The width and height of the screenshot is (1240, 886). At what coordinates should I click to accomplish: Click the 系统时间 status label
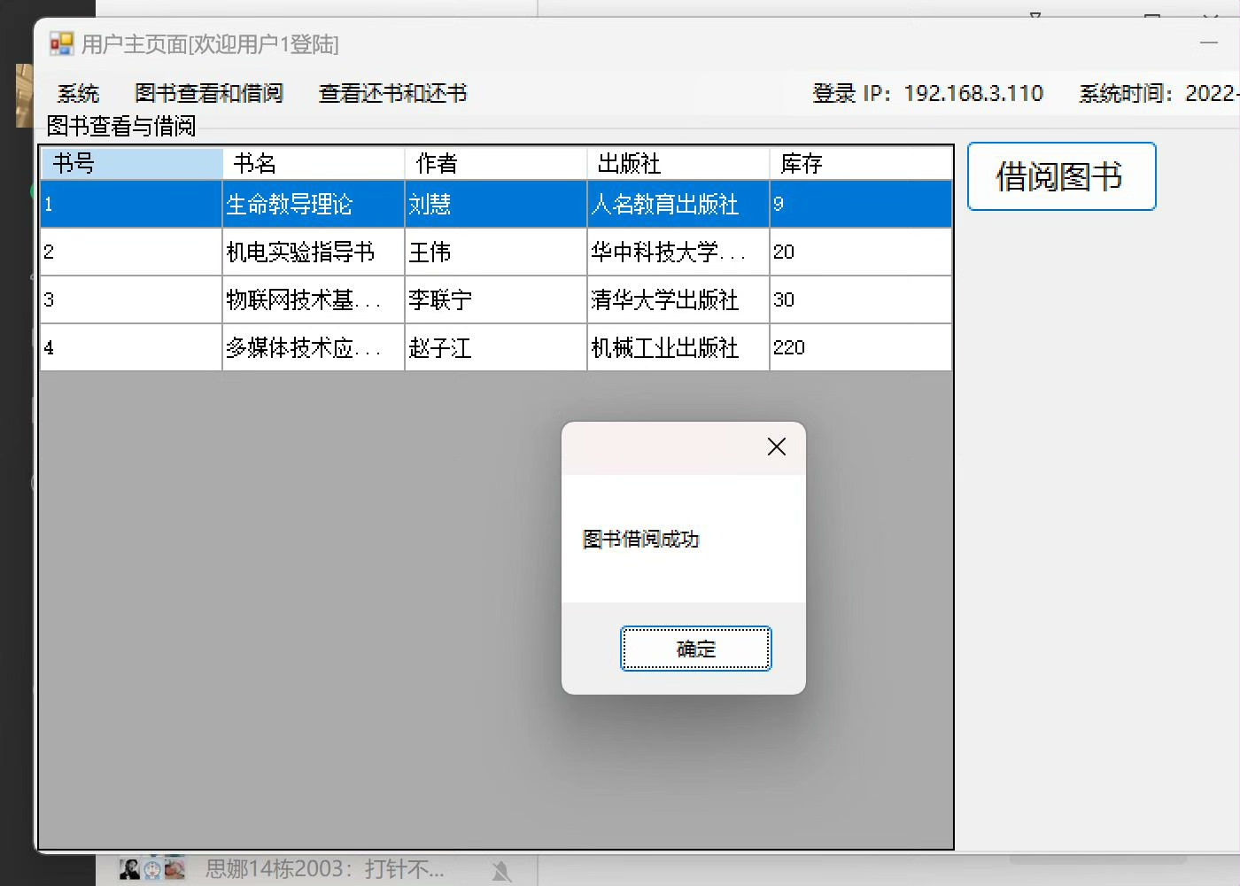(1159, 93)
